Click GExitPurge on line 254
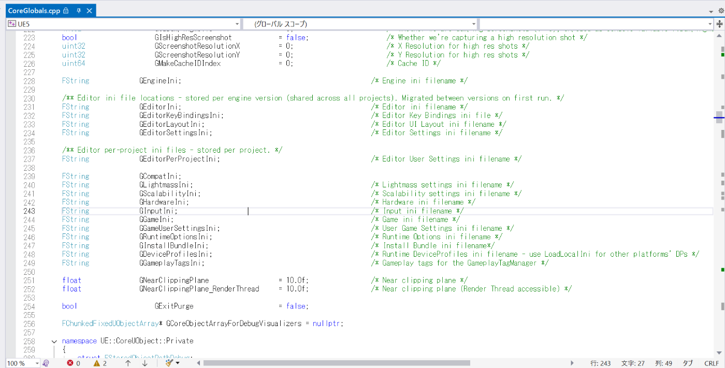 [x=174, y=306]
